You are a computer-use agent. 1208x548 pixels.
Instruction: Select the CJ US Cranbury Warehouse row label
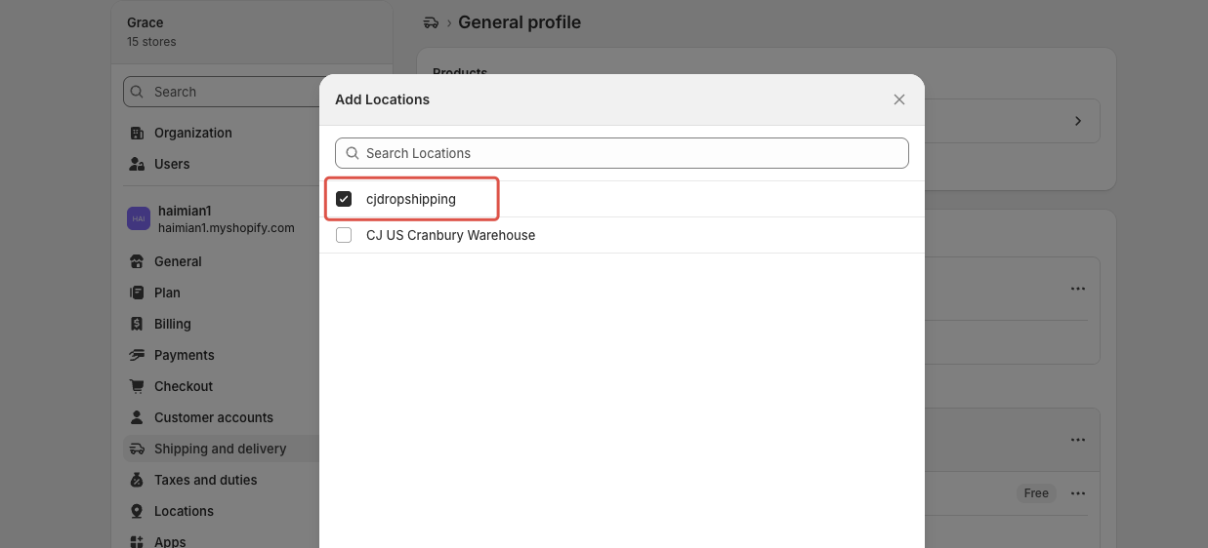(450, 235)
